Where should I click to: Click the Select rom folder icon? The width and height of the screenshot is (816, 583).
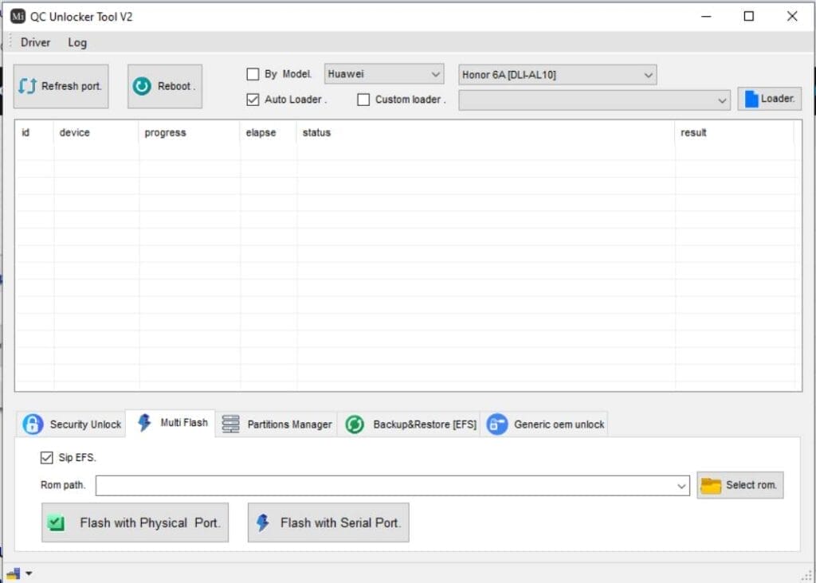click(711, 485)
